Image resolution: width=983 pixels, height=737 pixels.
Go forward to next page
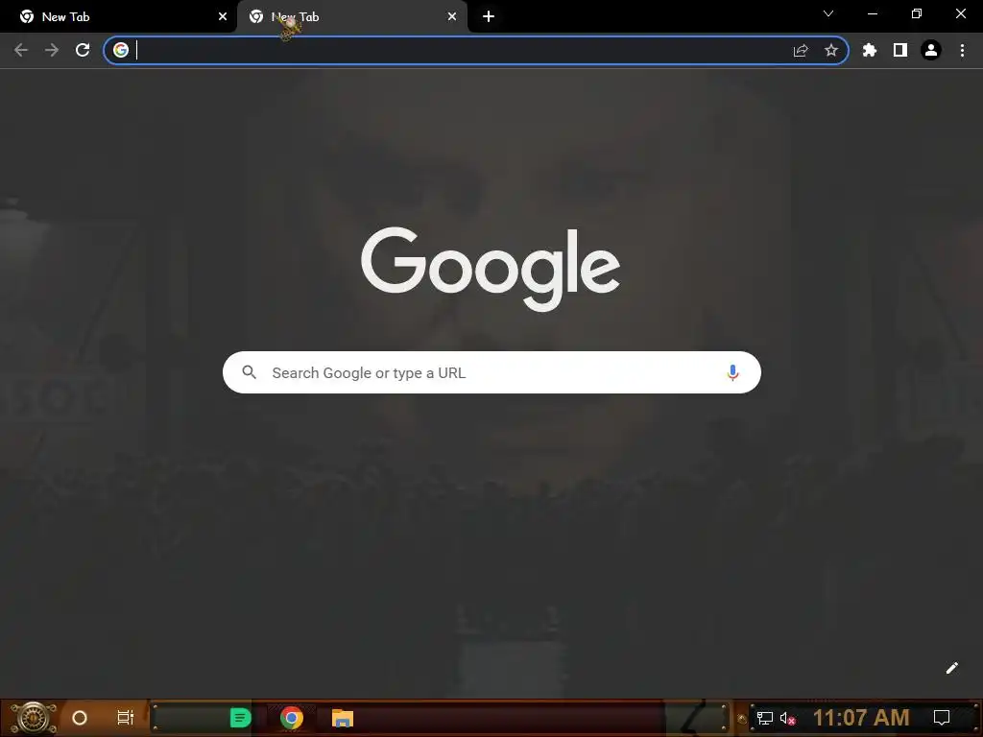52,50
